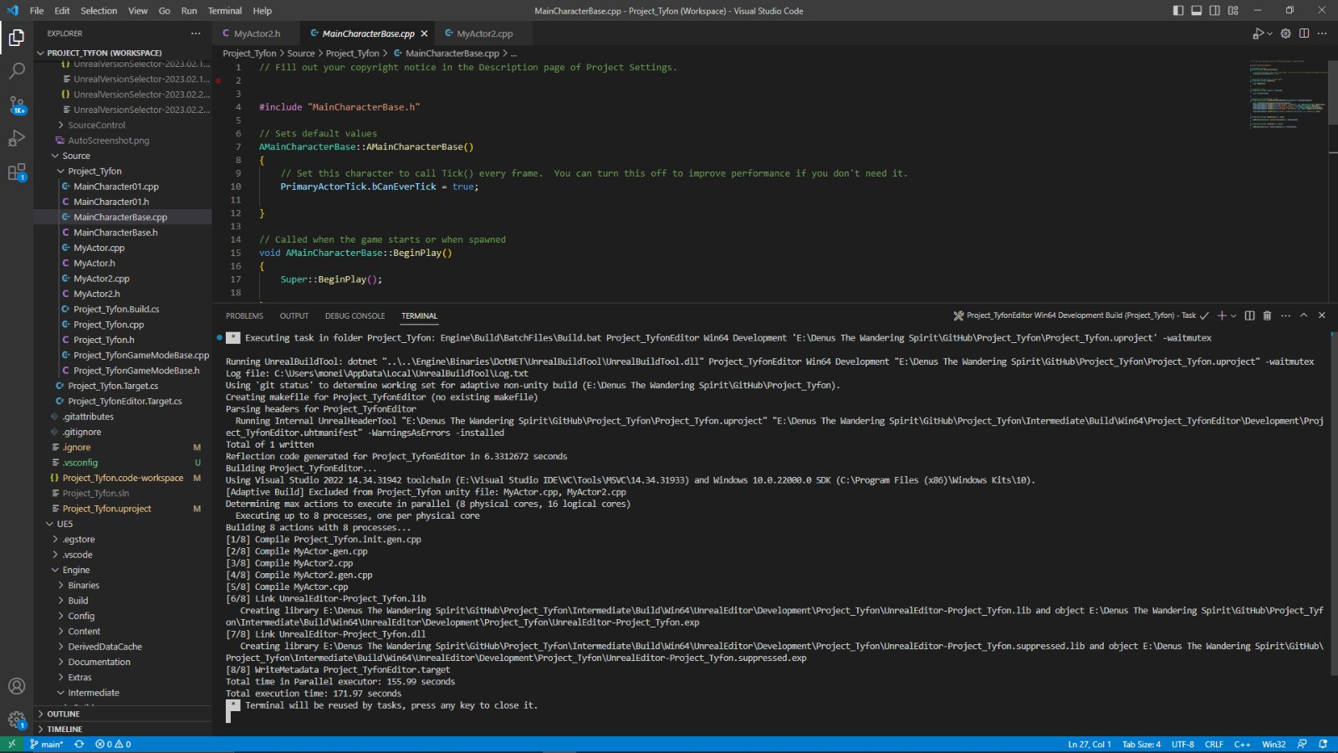
Task: Open the Search view in activity bar
Action: (17, 71)
